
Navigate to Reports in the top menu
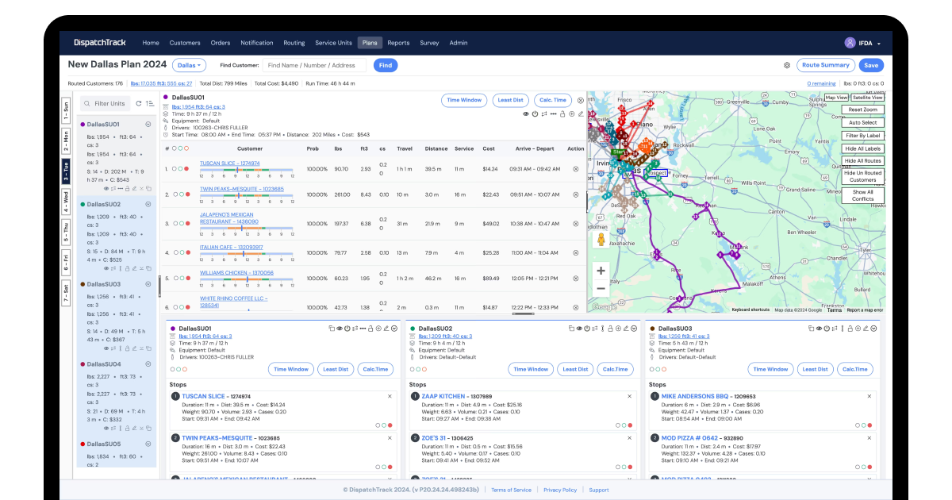click(398, 43)
